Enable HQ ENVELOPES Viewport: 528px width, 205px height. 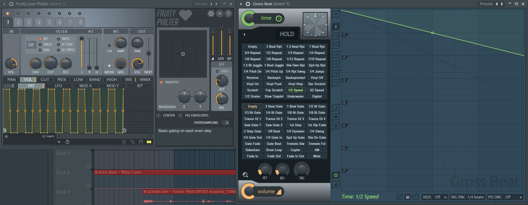(x=180, y=115)
